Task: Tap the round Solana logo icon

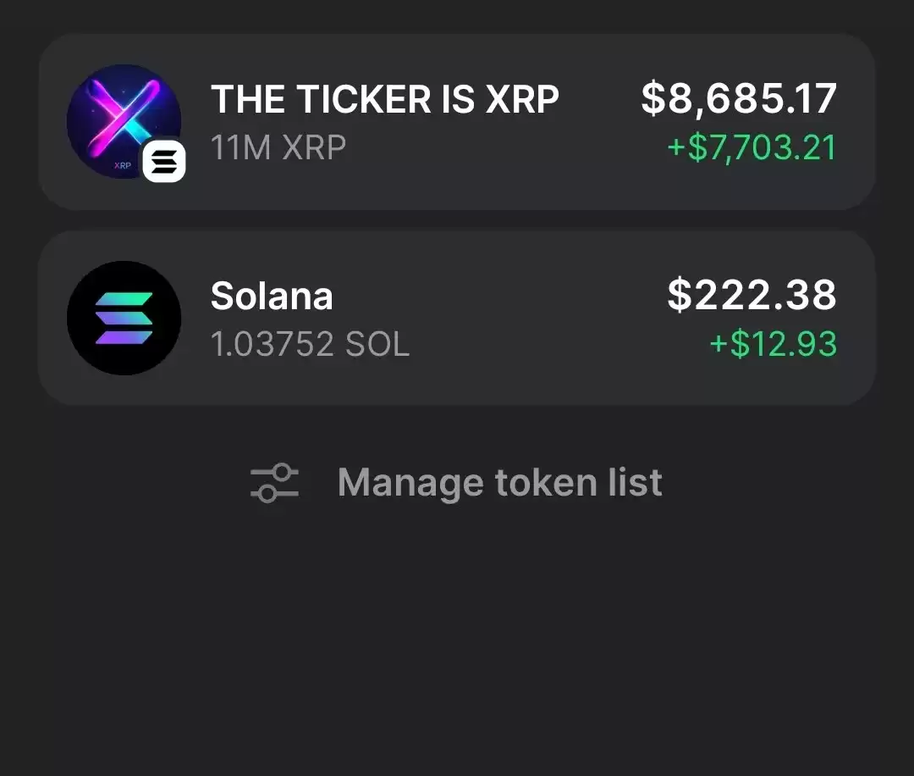Action: coord(124,318)
